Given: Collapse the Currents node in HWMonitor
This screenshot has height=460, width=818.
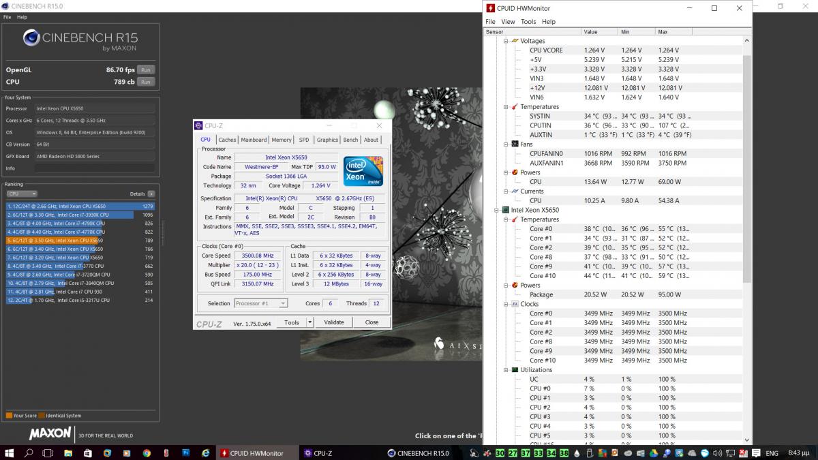Looking at the screenshot, I should [x=506, y=191].
